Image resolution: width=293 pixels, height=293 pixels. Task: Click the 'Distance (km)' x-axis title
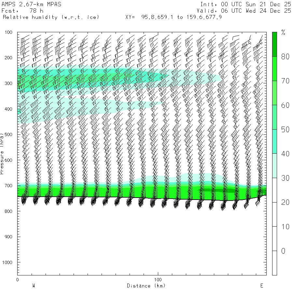[x=146, y=286]
